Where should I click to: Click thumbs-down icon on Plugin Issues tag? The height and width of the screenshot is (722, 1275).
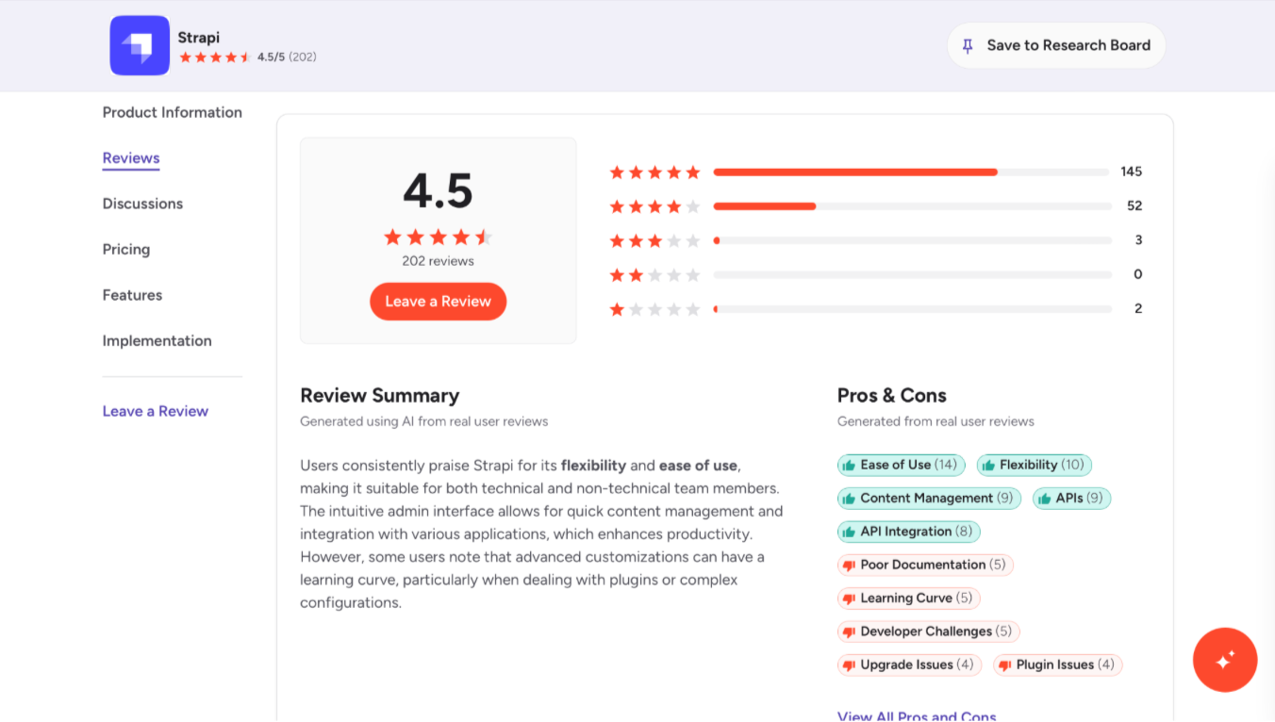click(x=1004, y=665)
